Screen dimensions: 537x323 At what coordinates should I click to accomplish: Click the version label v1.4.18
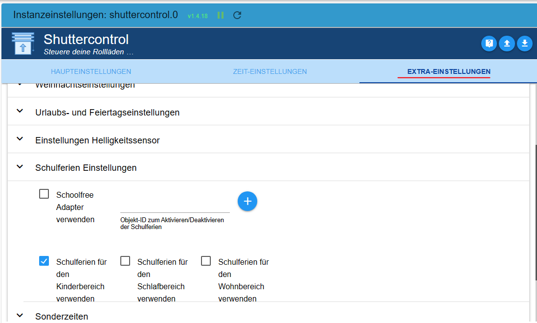[198, 16]
